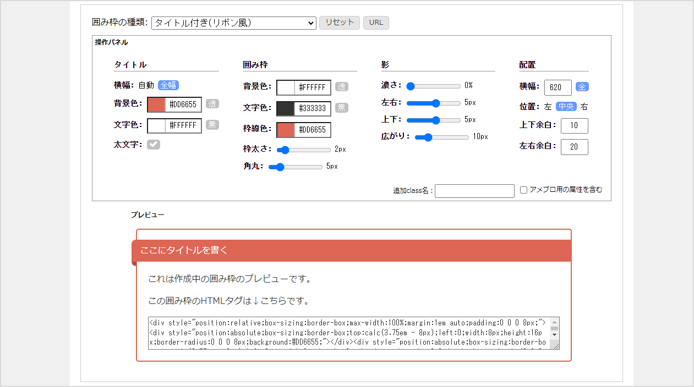This screenshot has width=694, height=387.
Task: Toggle the 太文字 bold checkmark
Action: pyautogui.click(x=153, y=145)
